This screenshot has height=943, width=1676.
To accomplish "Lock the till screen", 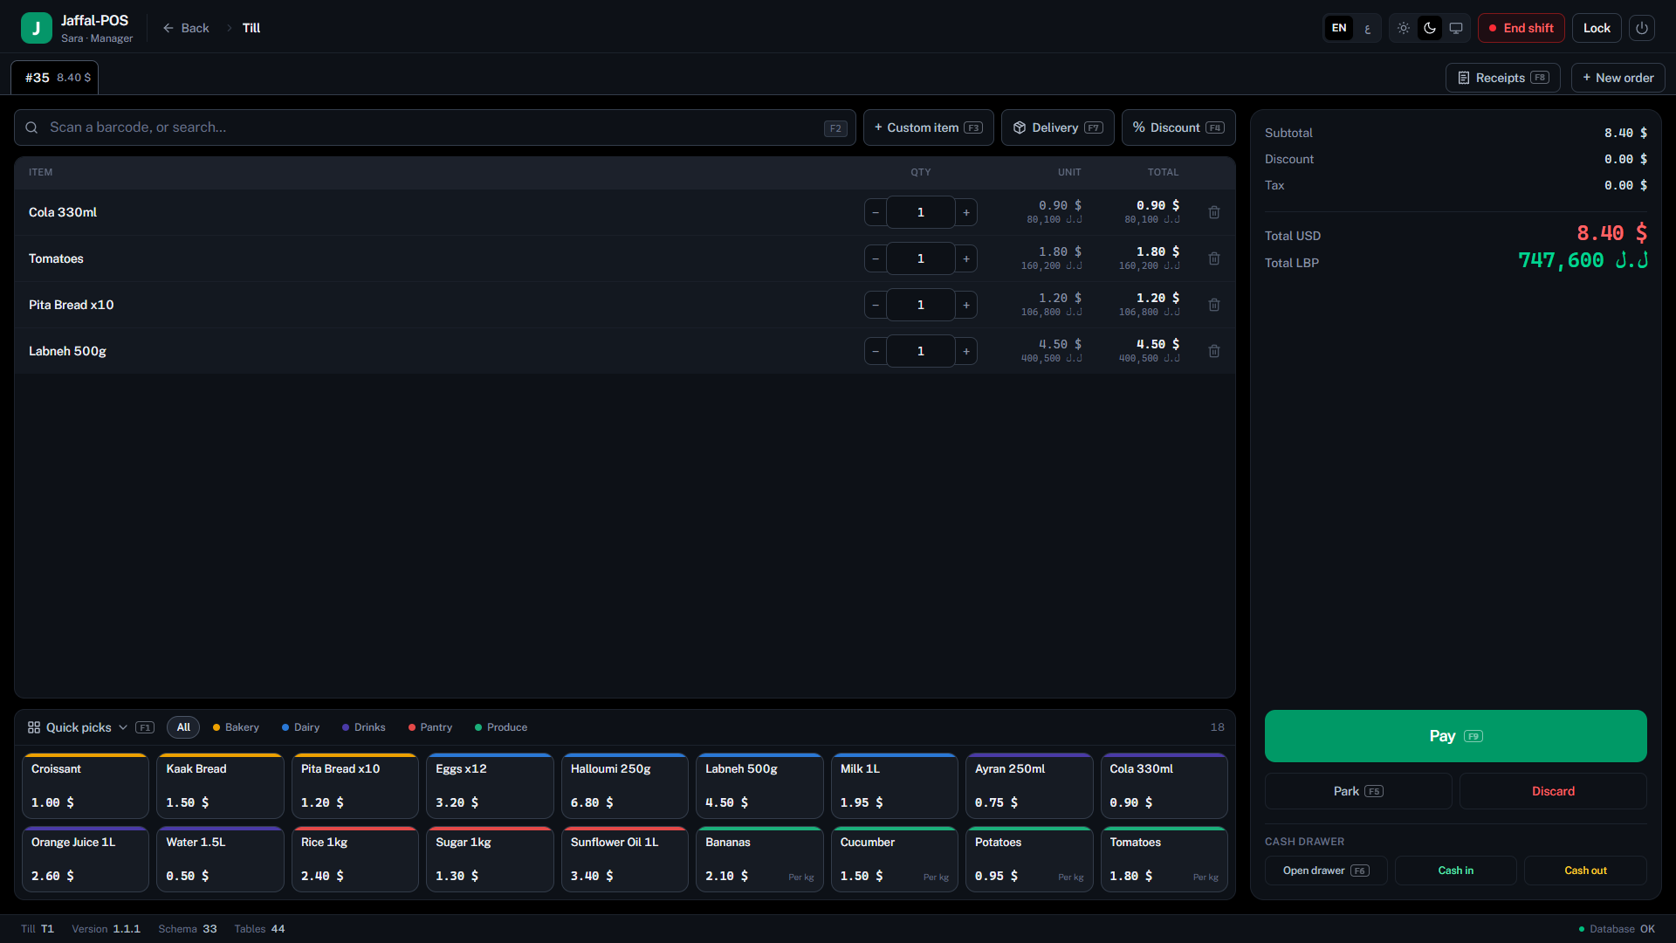I will tap(1597, 28).
